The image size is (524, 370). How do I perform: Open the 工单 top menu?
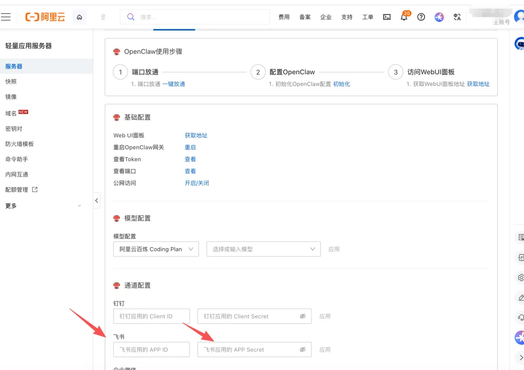pyautogui.click(x=368, y=17)
